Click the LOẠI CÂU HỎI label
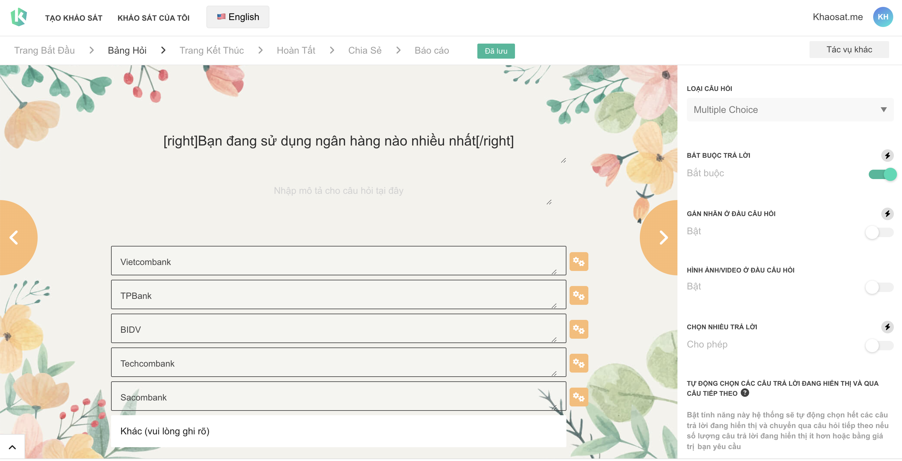902x461 pixels. click(x=709, y=88)
